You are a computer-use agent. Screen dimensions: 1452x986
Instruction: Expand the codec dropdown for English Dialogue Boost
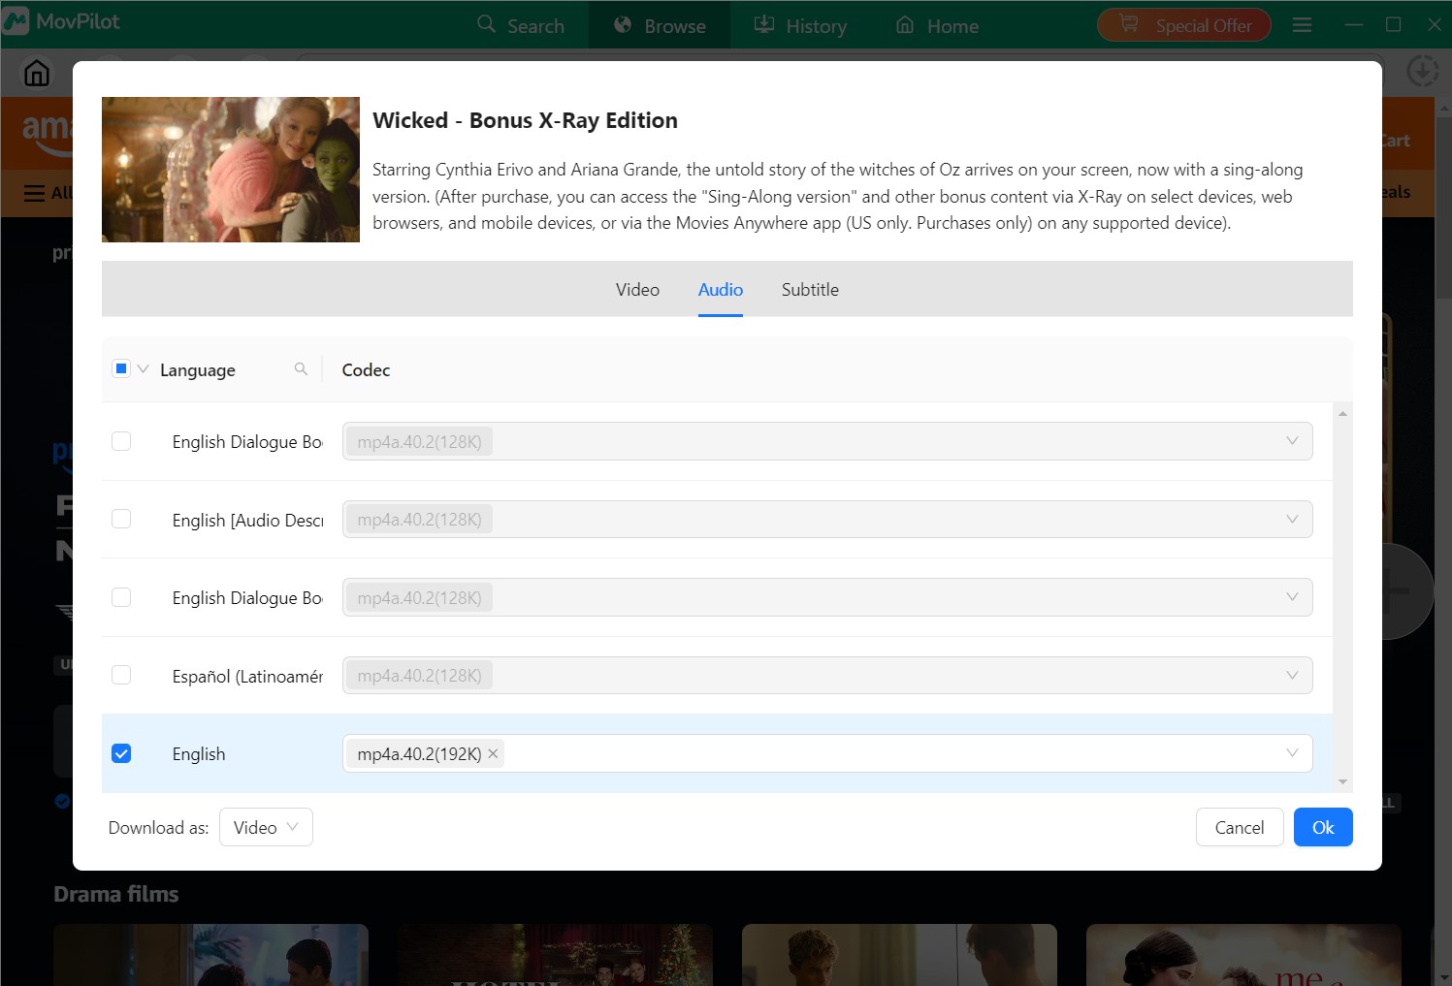click(1291, 440)
